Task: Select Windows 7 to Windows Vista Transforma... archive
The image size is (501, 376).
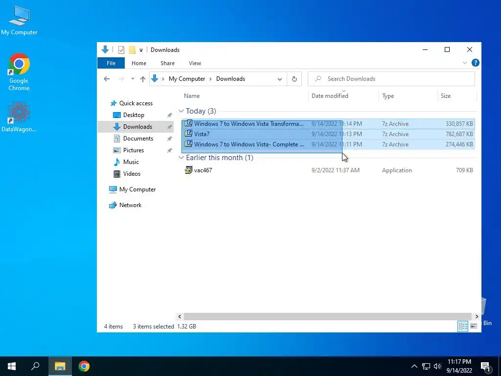Action: (328, 124)
